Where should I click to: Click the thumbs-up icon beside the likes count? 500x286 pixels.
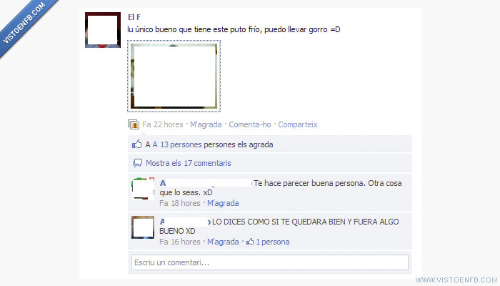tap(137, 144)
